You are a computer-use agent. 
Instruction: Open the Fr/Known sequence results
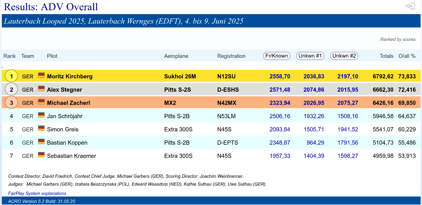pos(277,56)
